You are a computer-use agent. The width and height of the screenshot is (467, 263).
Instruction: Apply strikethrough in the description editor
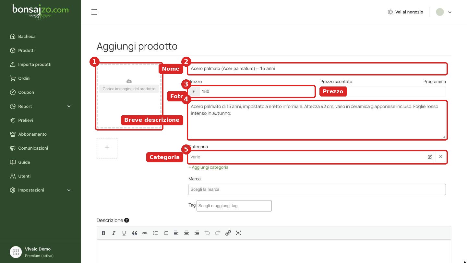145,233
